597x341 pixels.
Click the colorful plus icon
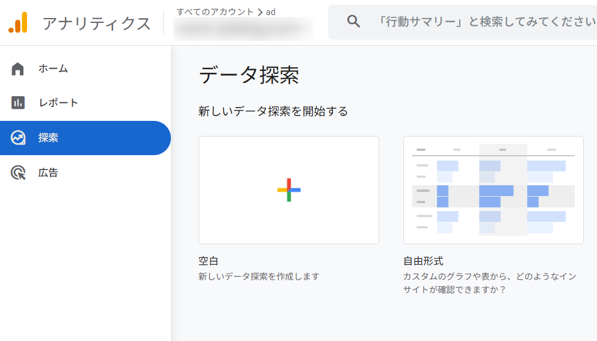tap(289, 190)
